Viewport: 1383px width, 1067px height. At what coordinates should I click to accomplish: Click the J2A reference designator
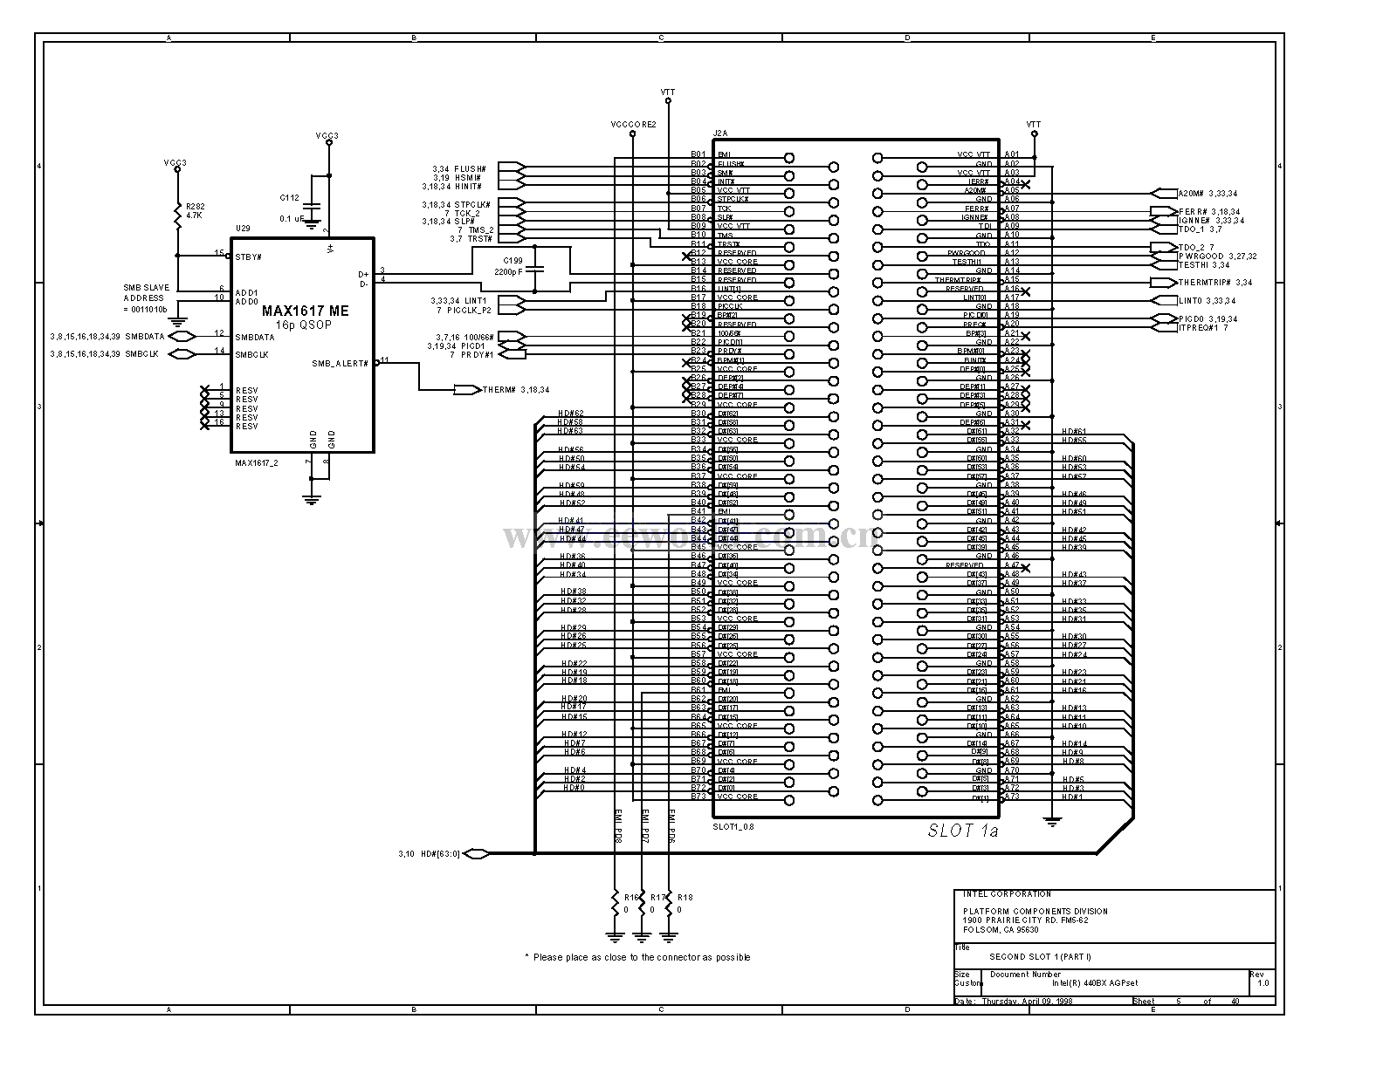pyautogui.click(x=720, y=133)
